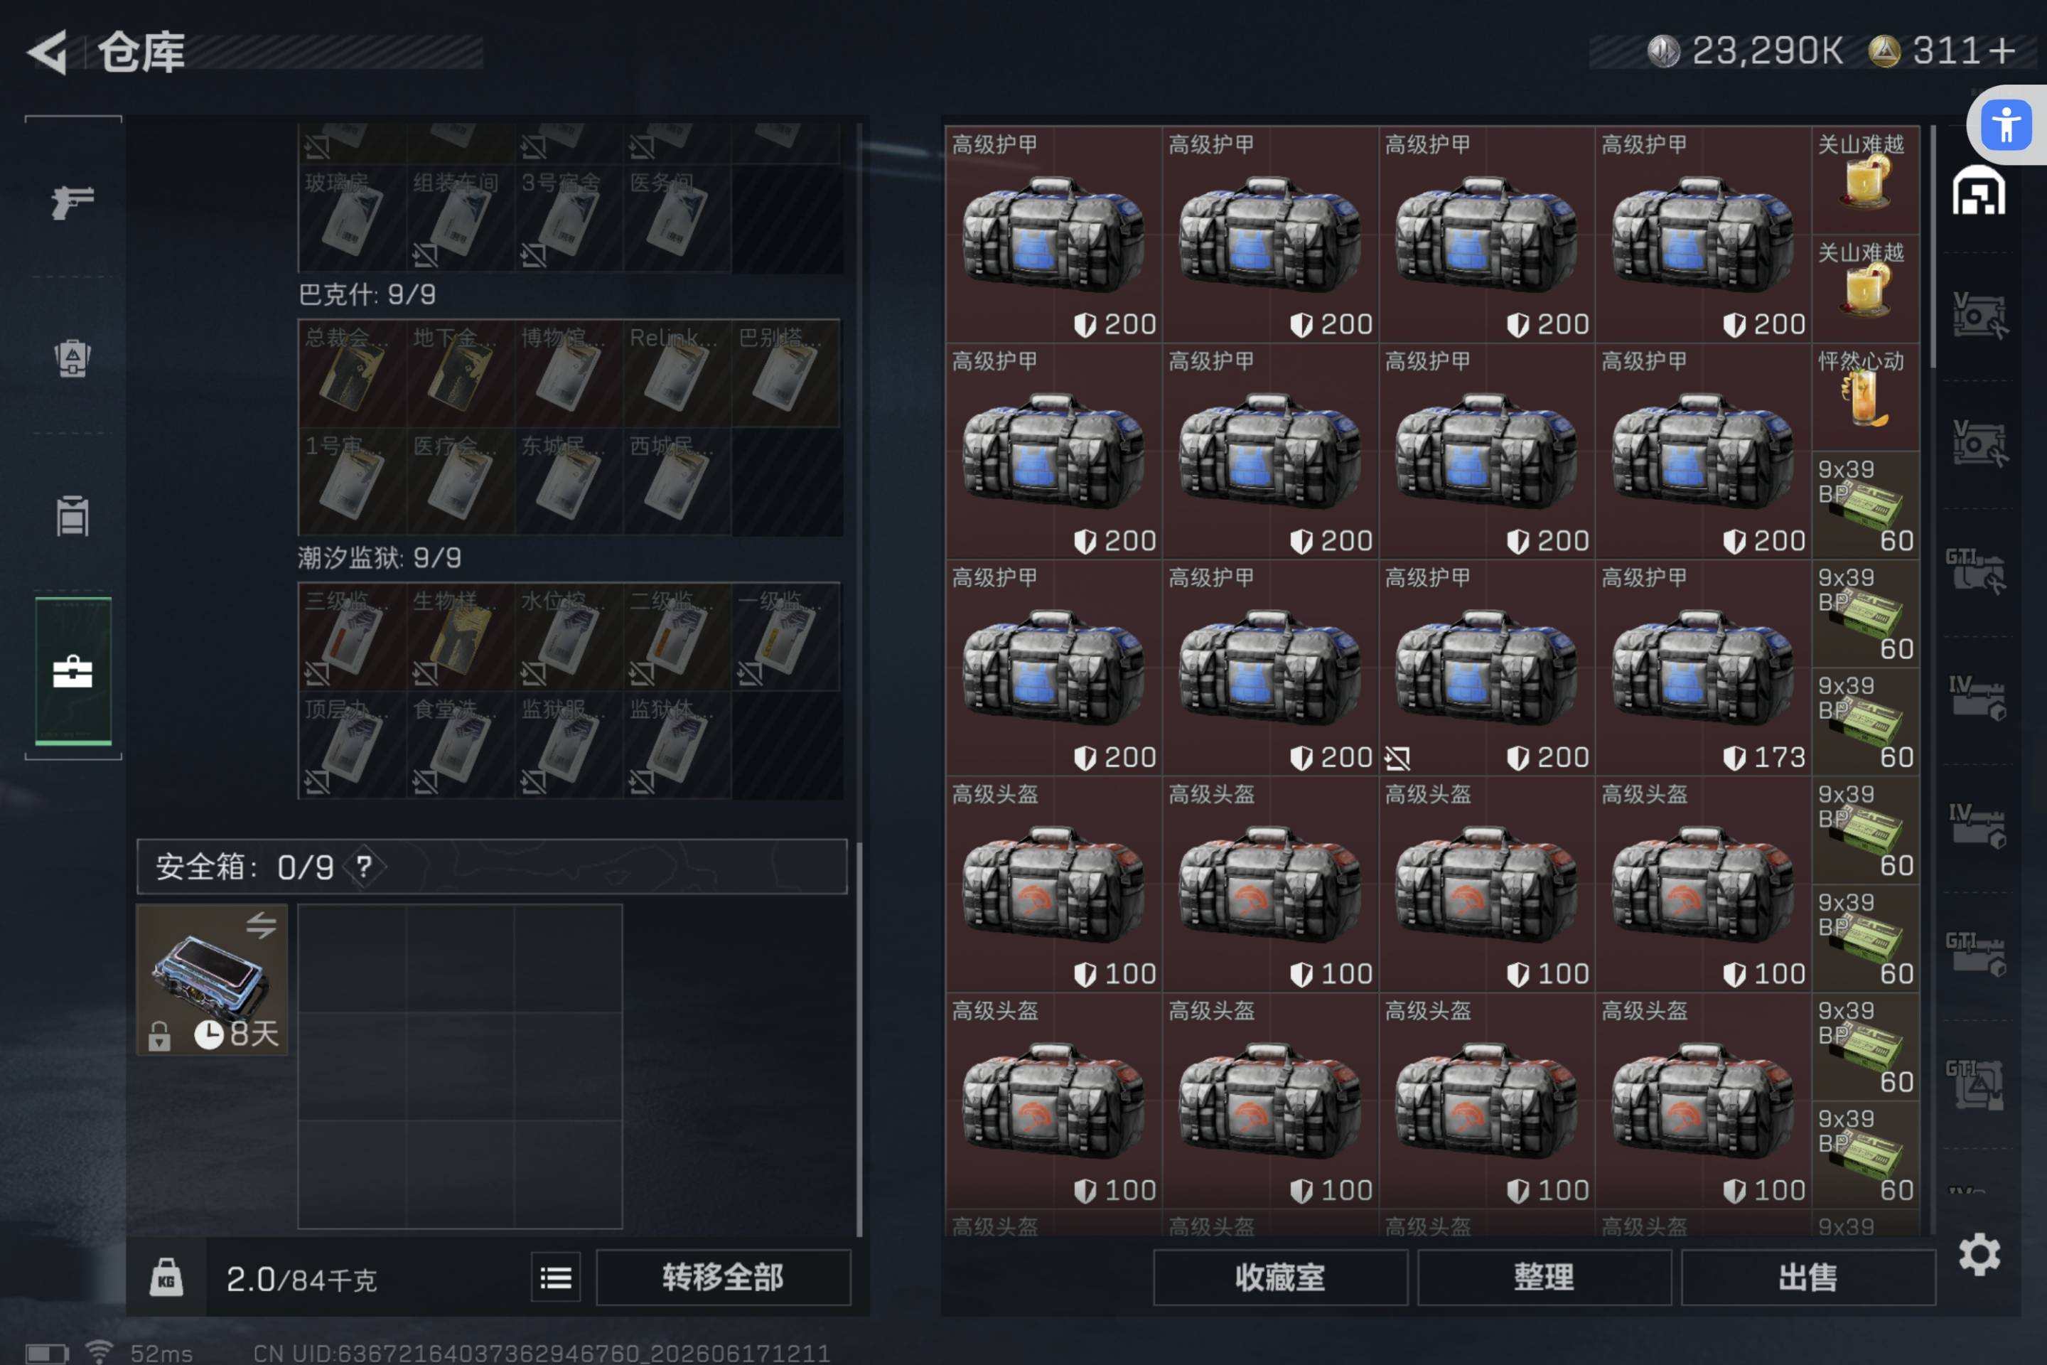2047x1365 pixels.
Task: Click the 23,290K currency amount
Action: pyautogui.click(x=1768, y=50)
